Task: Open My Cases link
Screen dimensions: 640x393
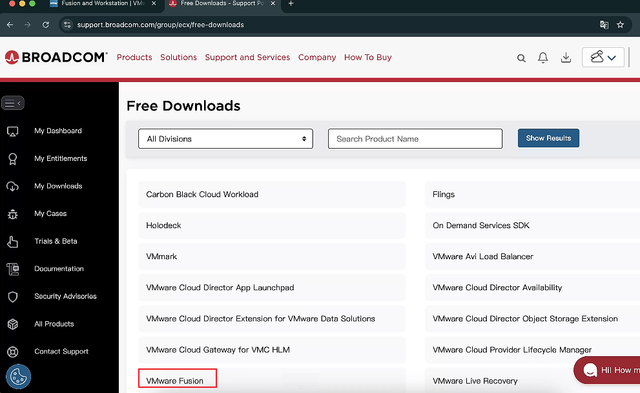Action: (50, 214)
